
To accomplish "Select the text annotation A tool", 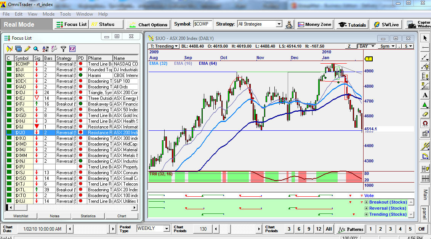I will point(425,95).
